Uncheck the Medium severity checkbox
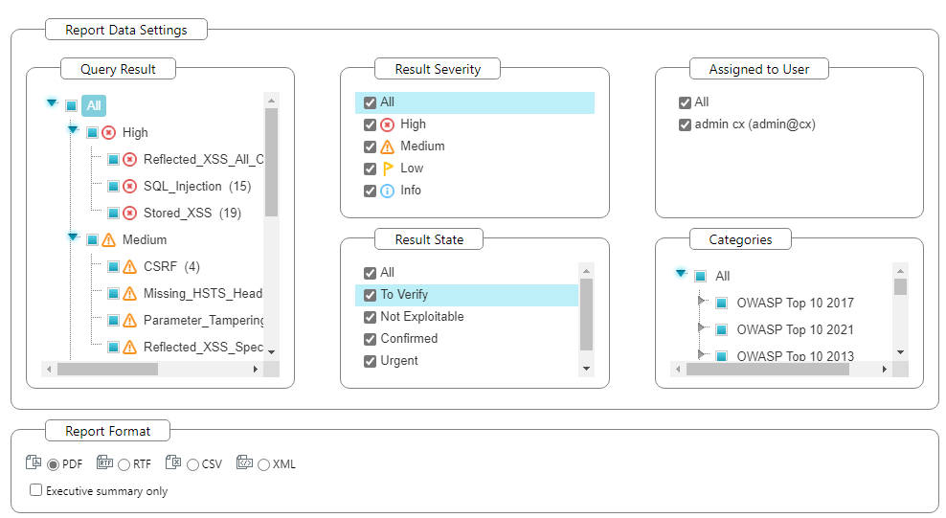Image resolution: width=946 pixels, height=518 pixels. 370,146
